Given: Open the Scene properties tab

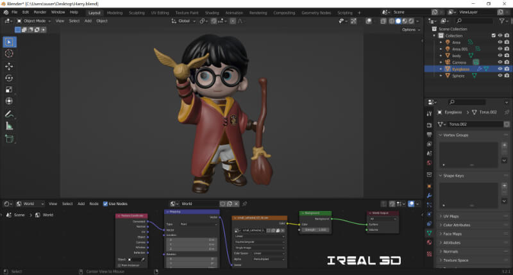Looking at the screenshot, I should point(429,153).
